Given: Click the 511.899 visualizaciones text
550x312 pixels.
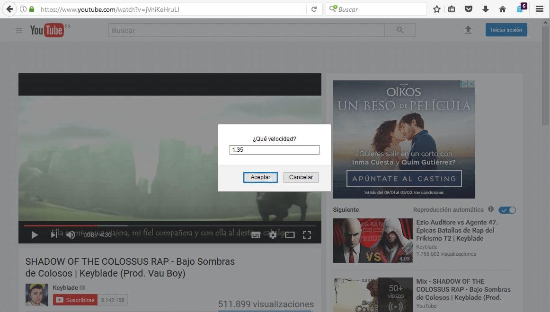Looking at the screenshot, I should coord(266,304).
